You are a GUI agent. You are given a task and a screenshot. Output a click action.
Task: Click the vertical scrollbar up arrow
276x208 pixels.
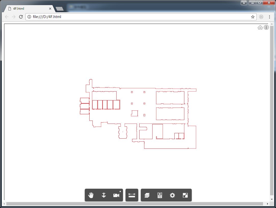272,24
